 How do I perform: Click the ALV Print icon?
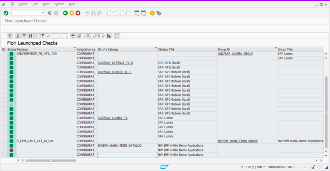click(73, 36)
